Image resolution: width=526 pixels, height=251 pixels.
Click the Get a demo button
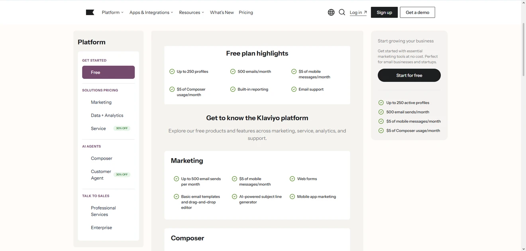point(417,12)
